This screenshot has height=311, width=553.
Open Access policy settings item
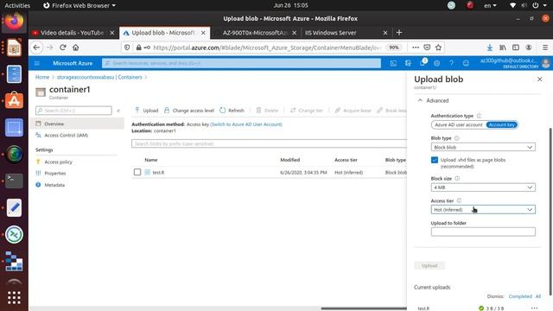pos(58,162)
